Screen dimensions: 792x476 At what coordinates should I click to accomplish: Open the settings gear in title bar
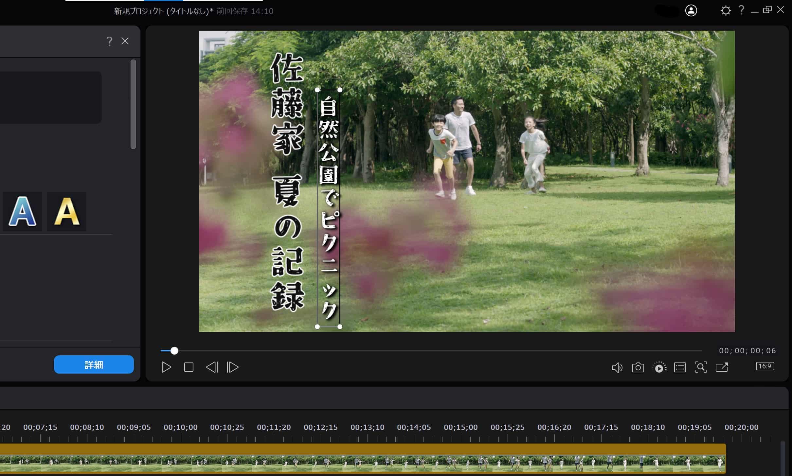click(x=725, y=11)
